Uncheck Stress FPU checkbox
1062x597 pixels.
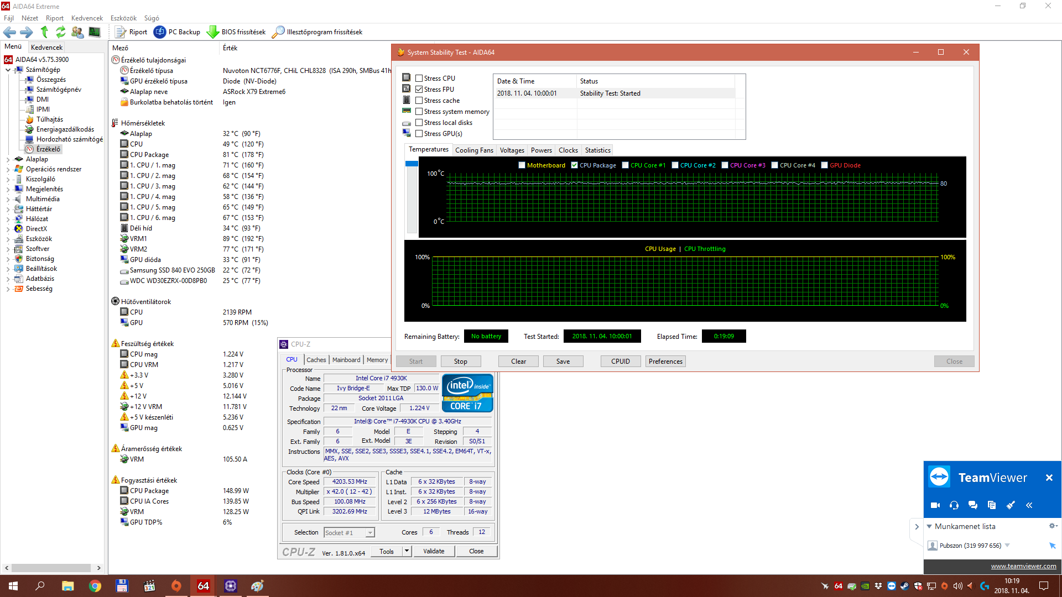click(419, 90)
